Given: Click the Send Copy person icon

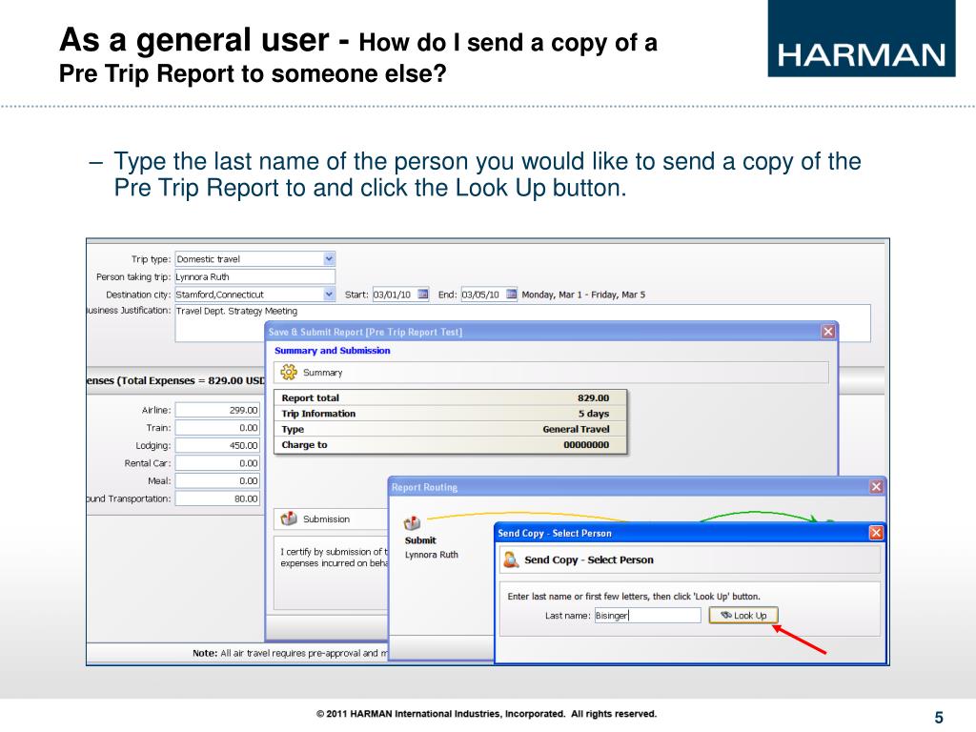Looking at the screenshot, I should pos(511,559).
